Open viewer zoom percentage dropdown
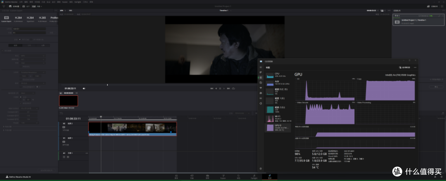 coord(62,10)
